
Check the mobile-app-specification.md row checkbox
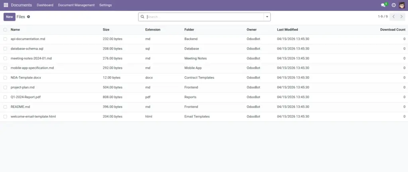click(x=5, y=68)
